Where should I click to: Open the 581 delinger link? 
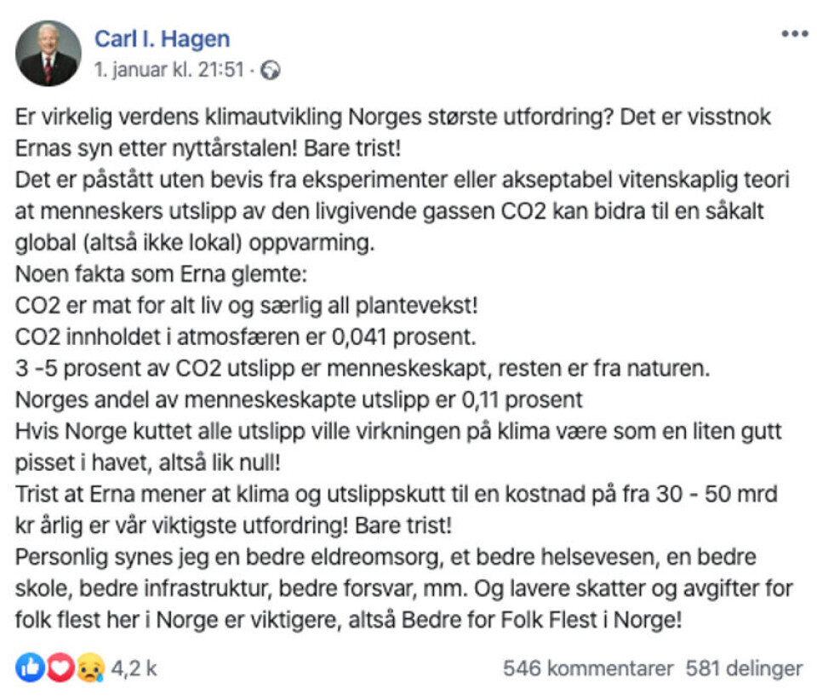744,669
